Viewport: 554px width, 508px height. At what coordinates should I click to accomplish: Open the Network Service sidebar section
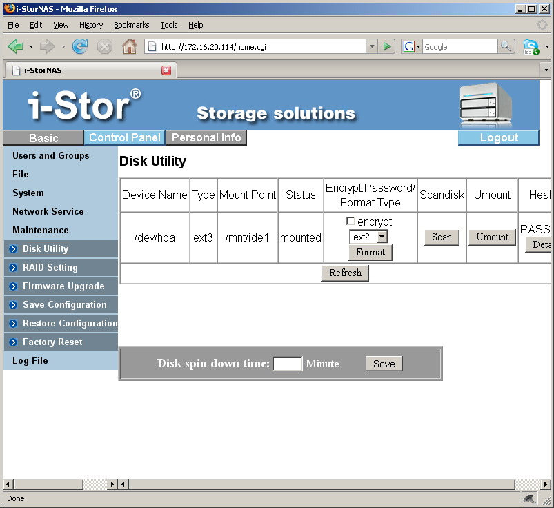pyautogui.click(x=48, y=211)
